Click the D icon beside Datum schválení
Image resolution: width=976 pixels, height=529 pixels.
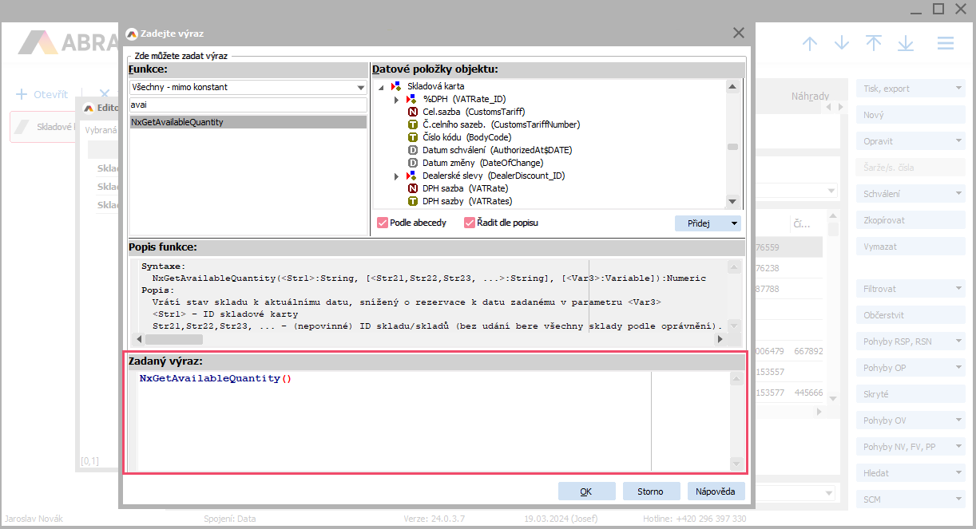pos(413,150)
